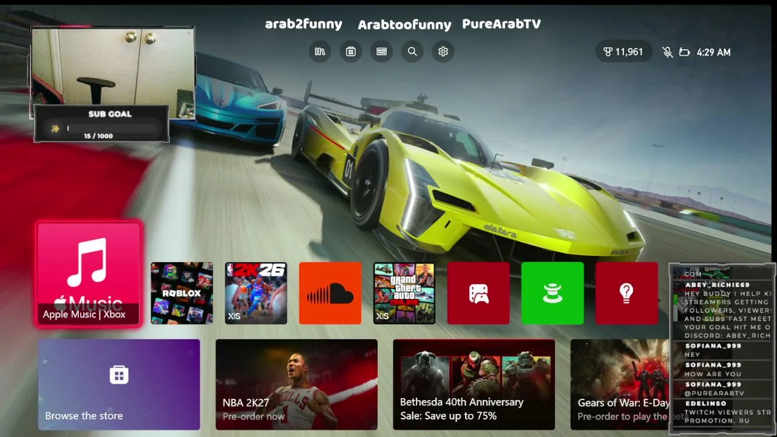
Task: Click the HOW ARE YOU chat message
Action: coord(713,374)
